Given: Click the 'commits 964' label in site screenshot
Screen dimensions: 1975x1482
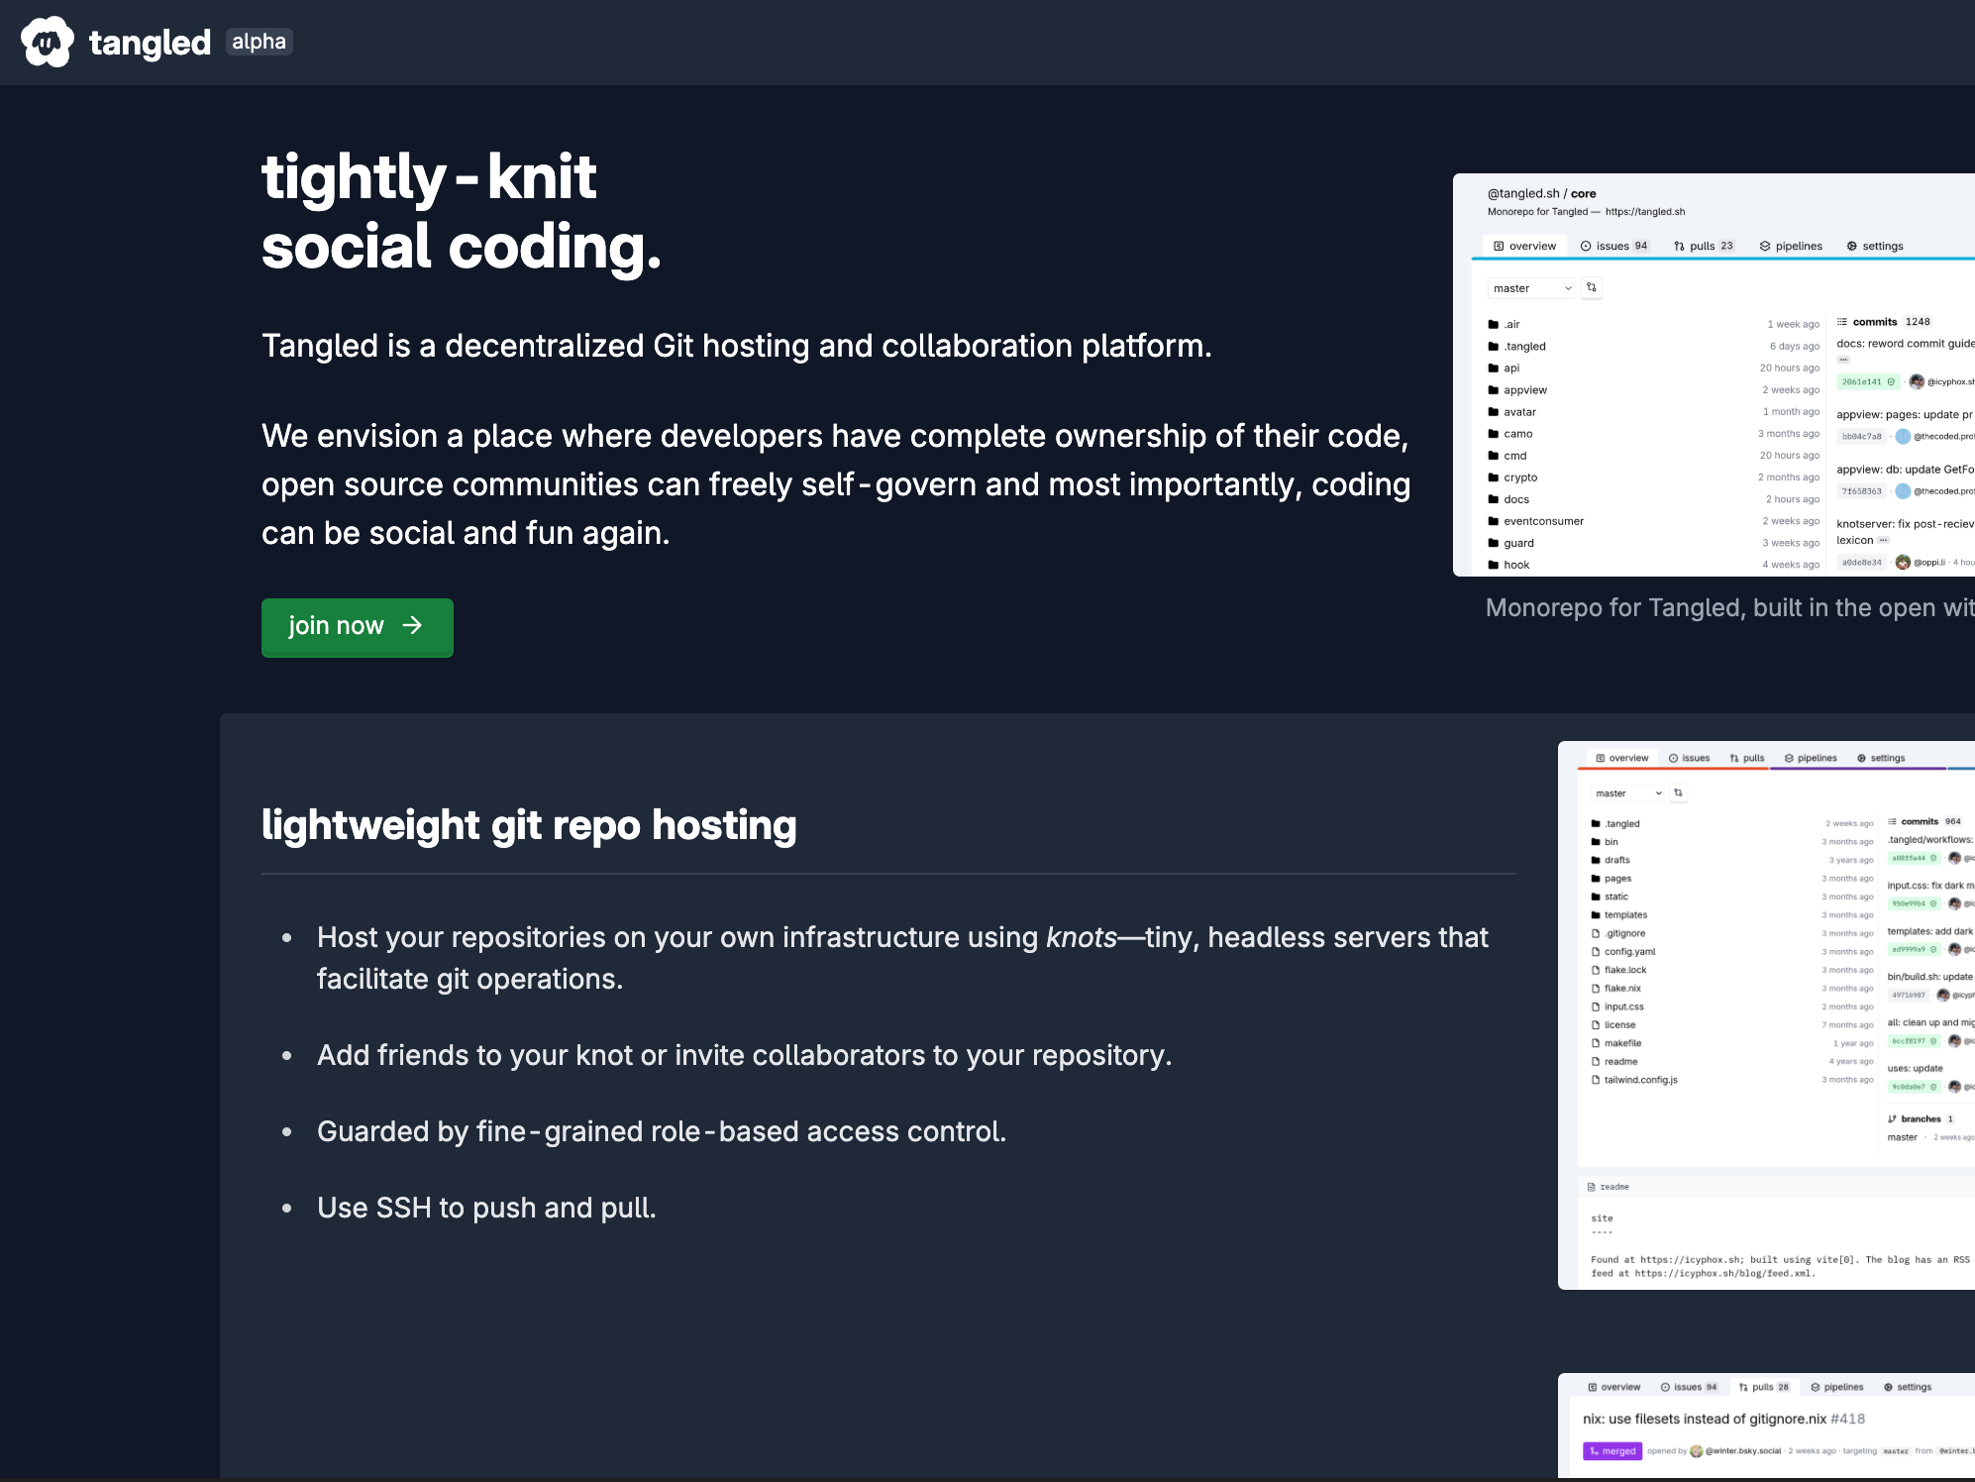Looking at the screenshot, I should click(1924, 821).
